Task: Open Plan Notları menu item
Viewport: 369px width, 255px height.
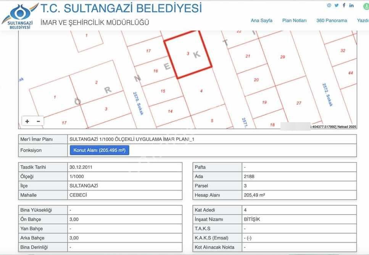Action: pyautogui.click(x=295, y=21)
